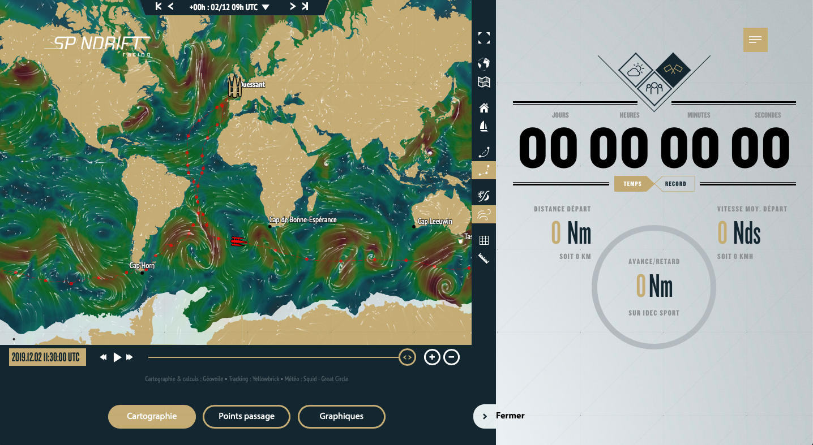Center on the sailboat icon

483,127
